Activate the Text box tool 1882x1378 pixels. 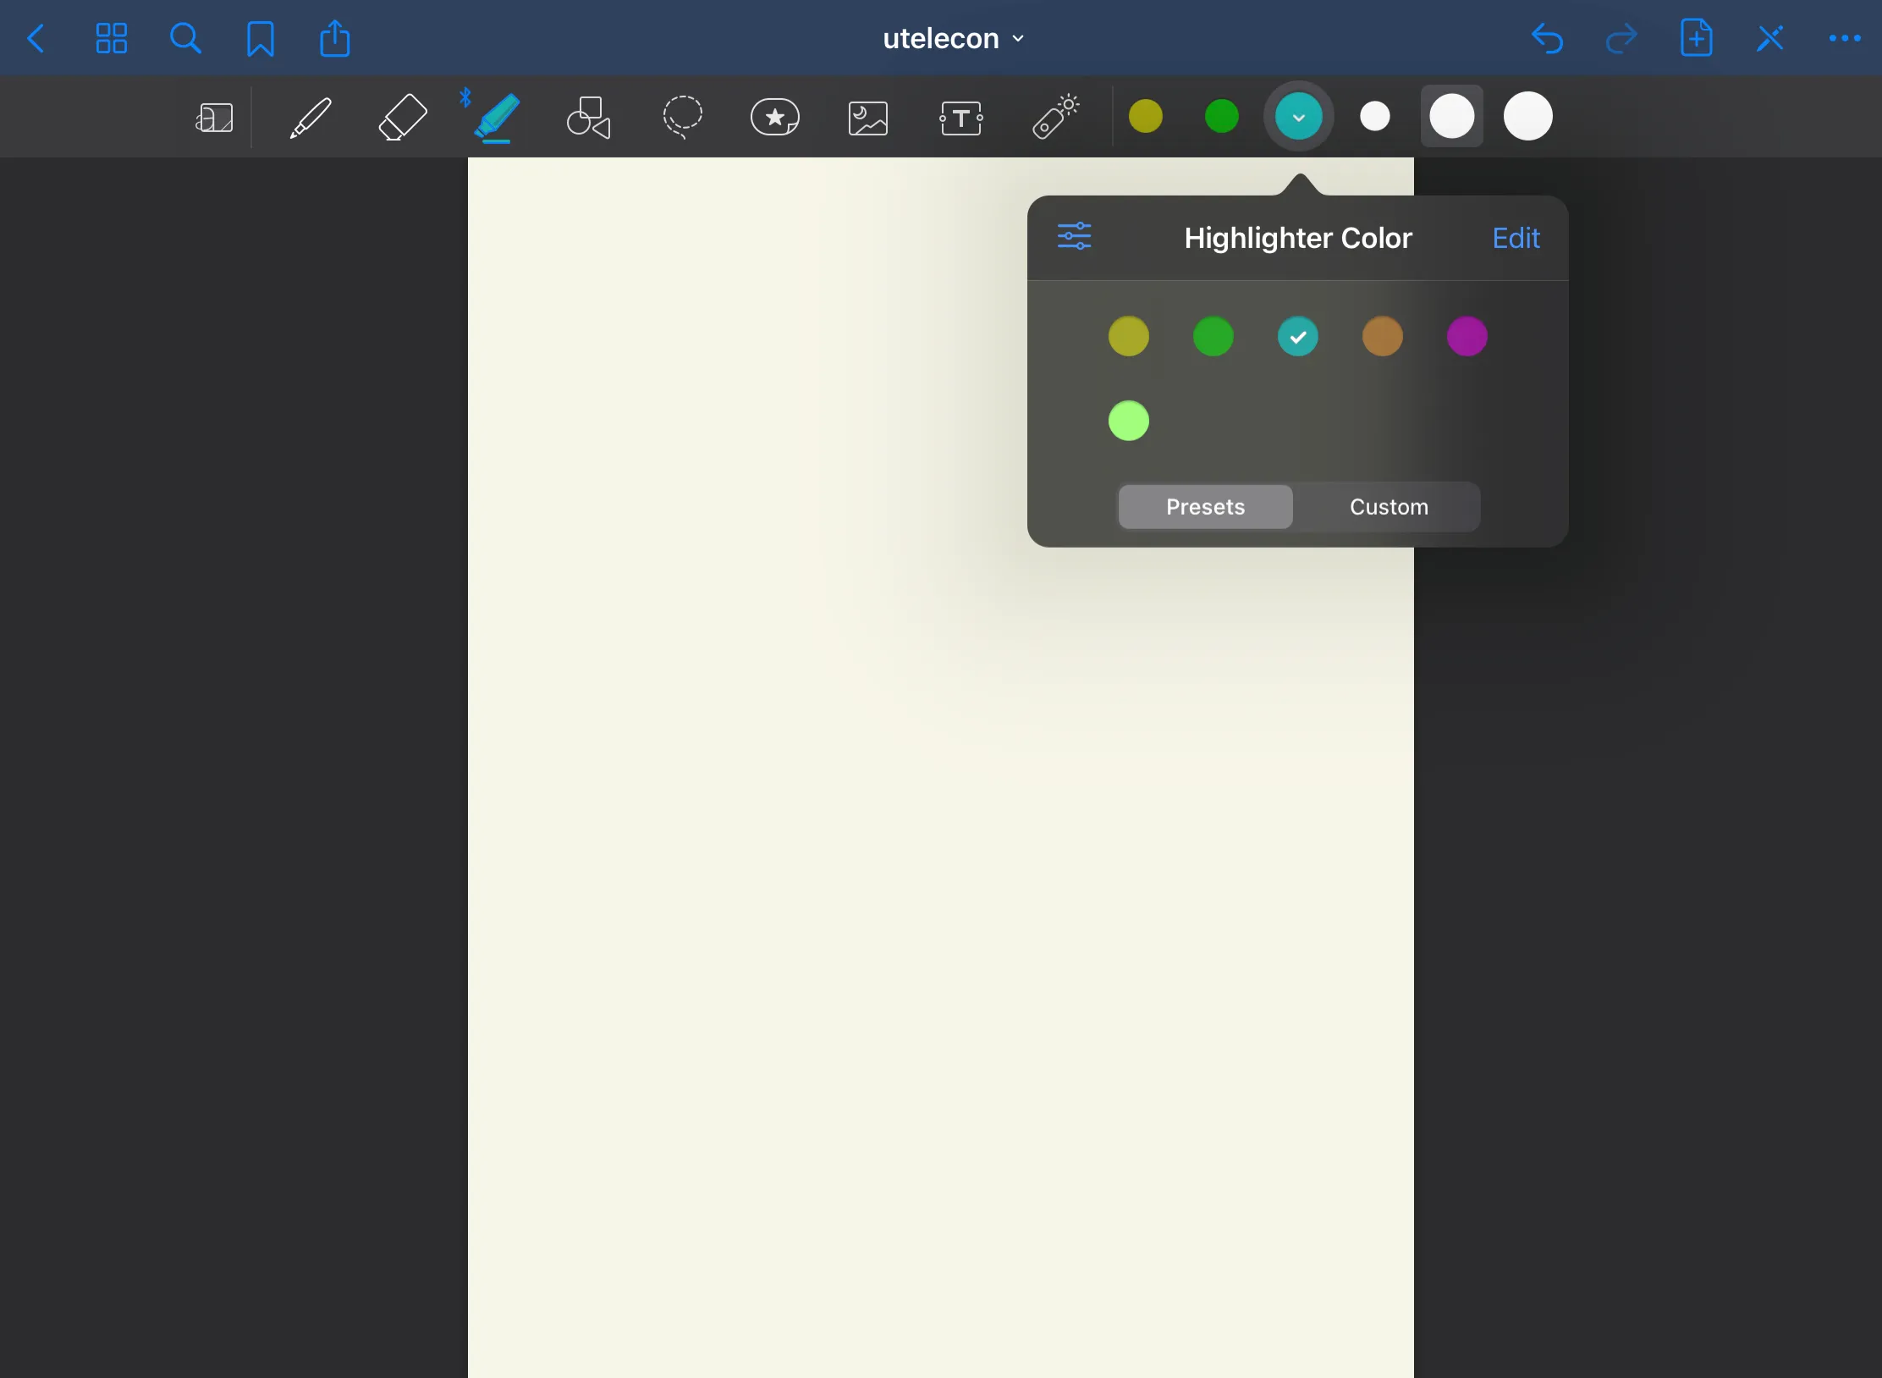tap(961, 117)
